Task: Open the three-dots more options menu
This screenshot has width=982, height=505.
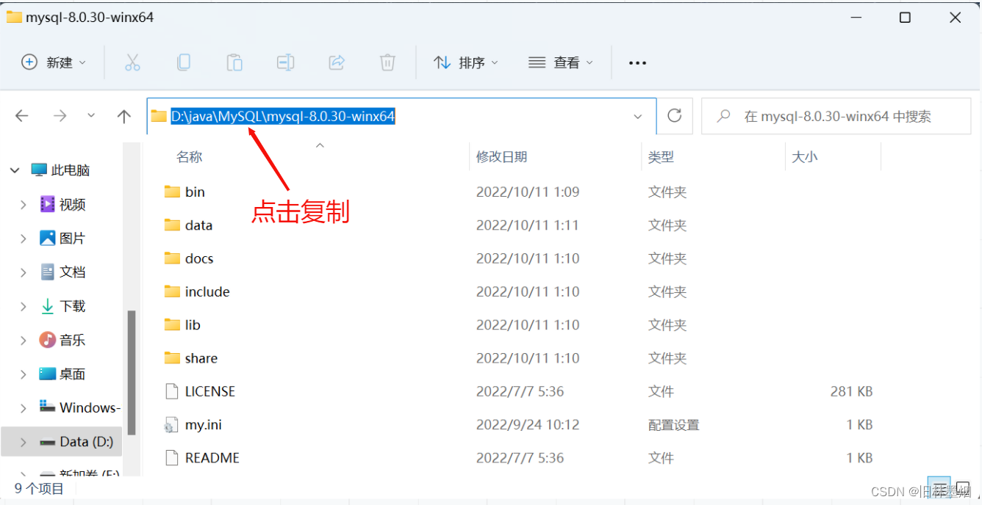Action: tap(637, 62)
